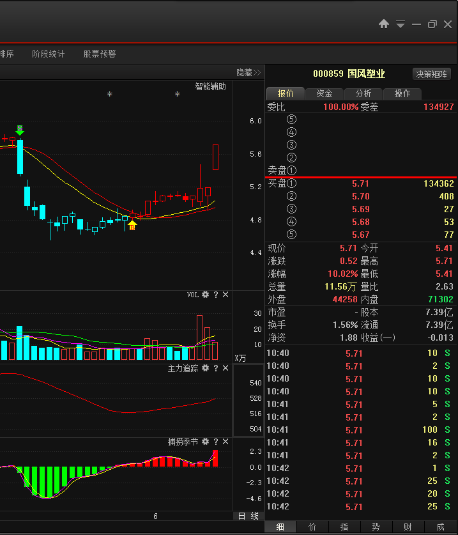This screenshot has width=458, height=535.
Task: Close the 主力追踪 indicator panel
Action: (225, 369)
